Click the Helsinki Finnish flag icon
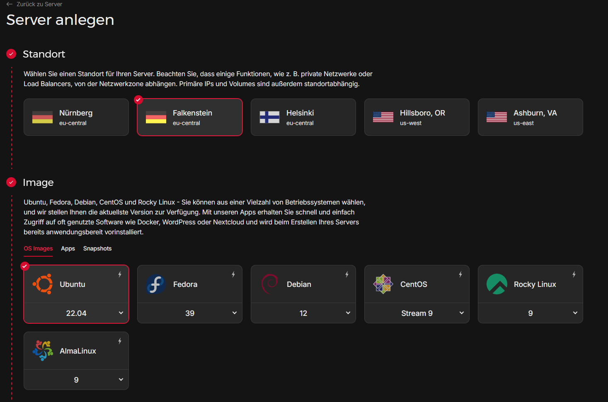 tap(269, 117)
